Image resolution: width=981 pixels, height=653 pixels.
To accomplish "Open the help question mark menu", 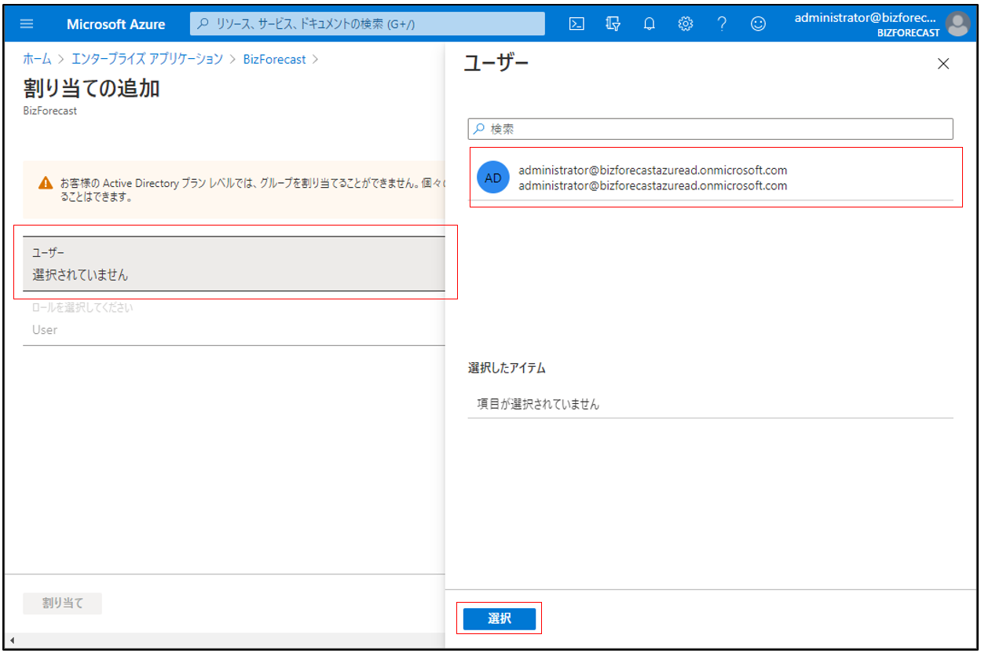I will [721, 24].
